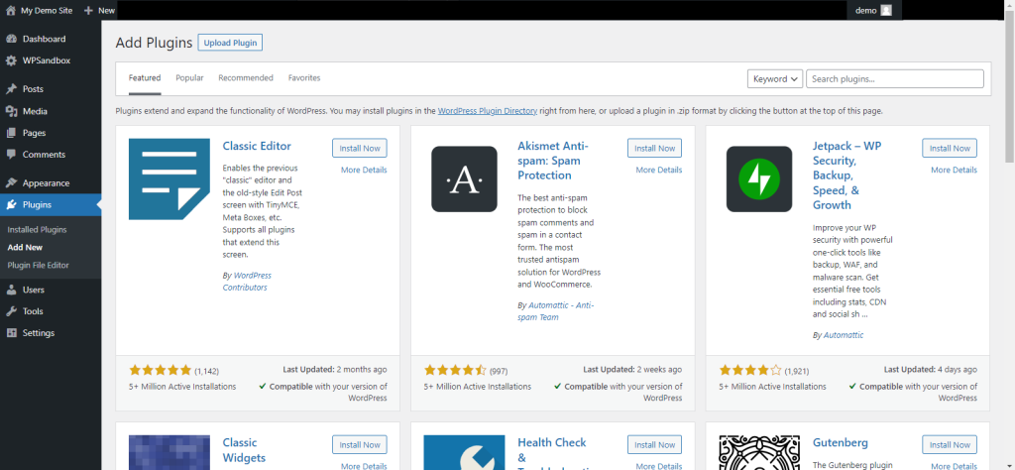View More Details for Akismet
Image resolution: width=1015 pixels, height=470 pixels.
pos(659,171)
